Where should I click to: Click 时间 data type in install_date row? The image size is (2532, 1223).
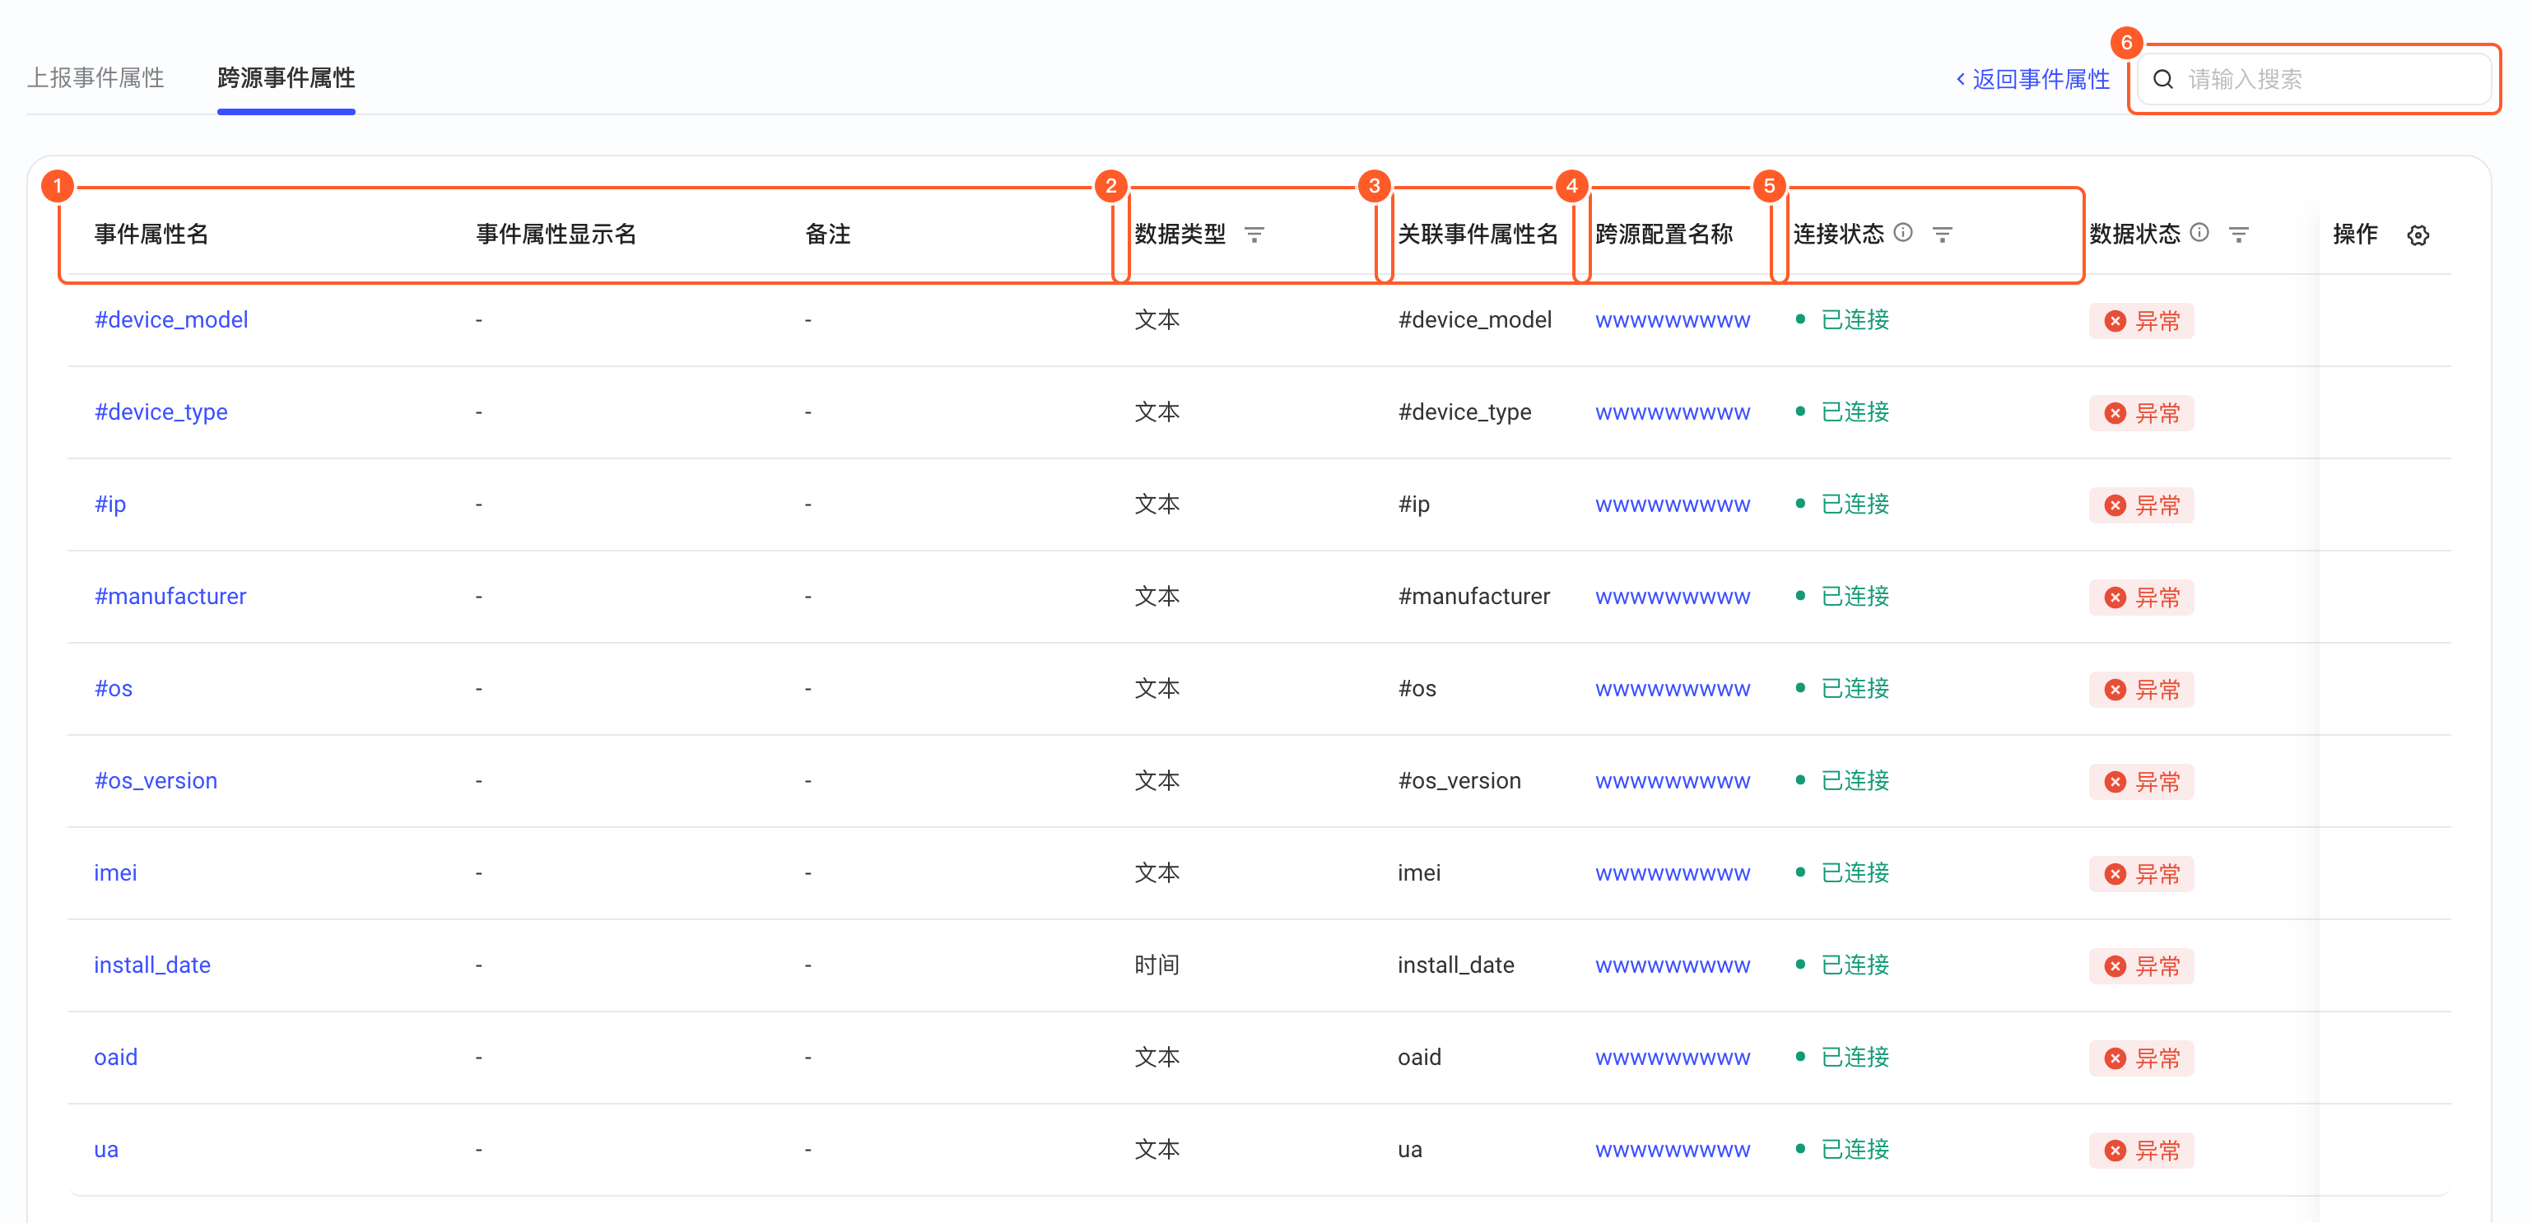(1157, 965)
